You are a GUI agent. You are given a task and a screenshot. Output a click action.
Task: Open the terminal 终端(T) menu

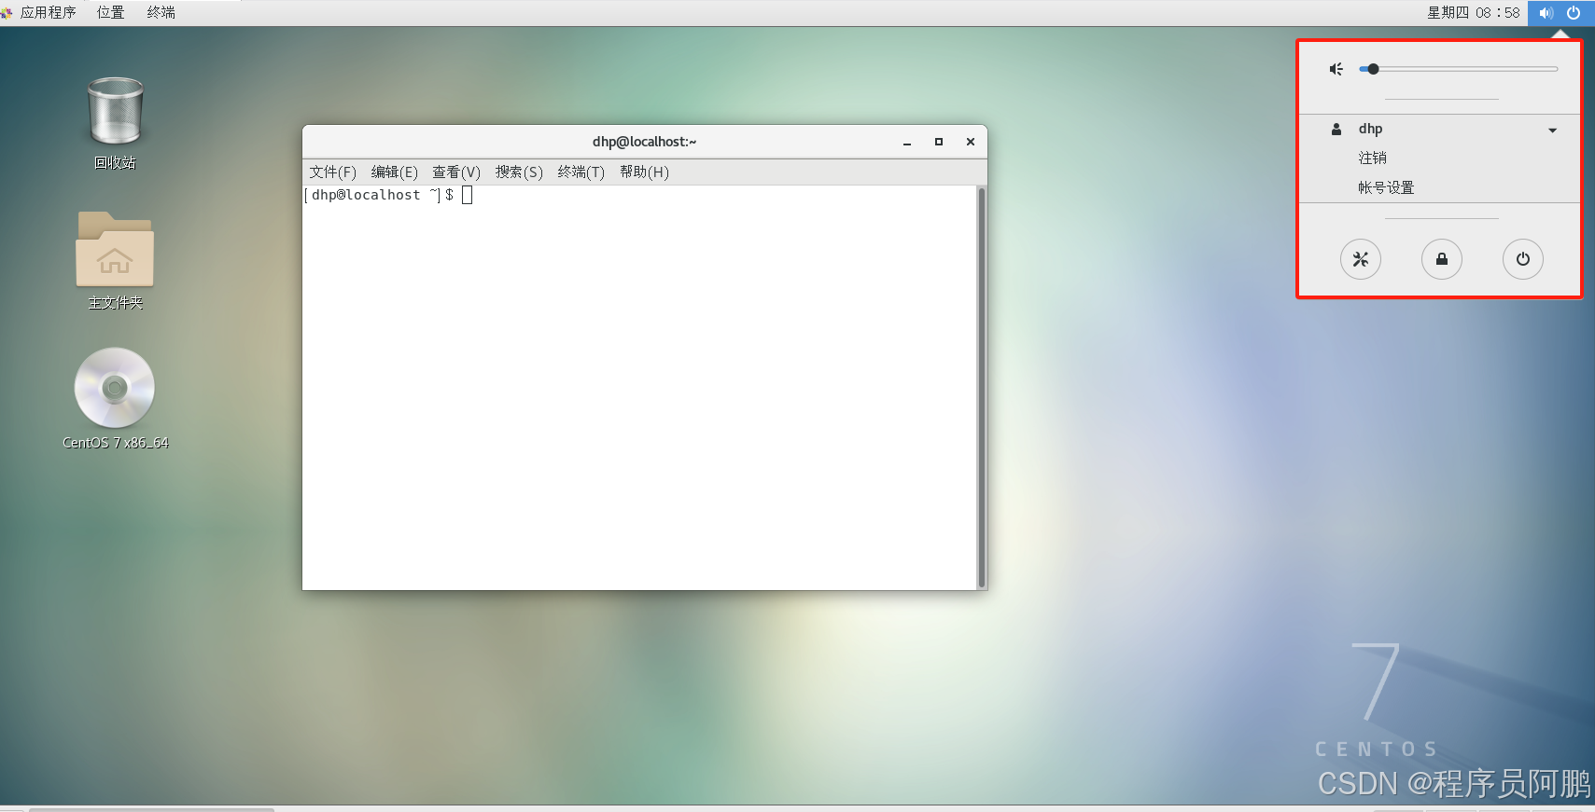pos(581,172)
